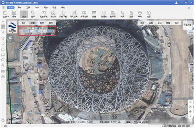Expand map source dropdown under globe logo
Screen dimensions: 194x128
coord(12,32)
